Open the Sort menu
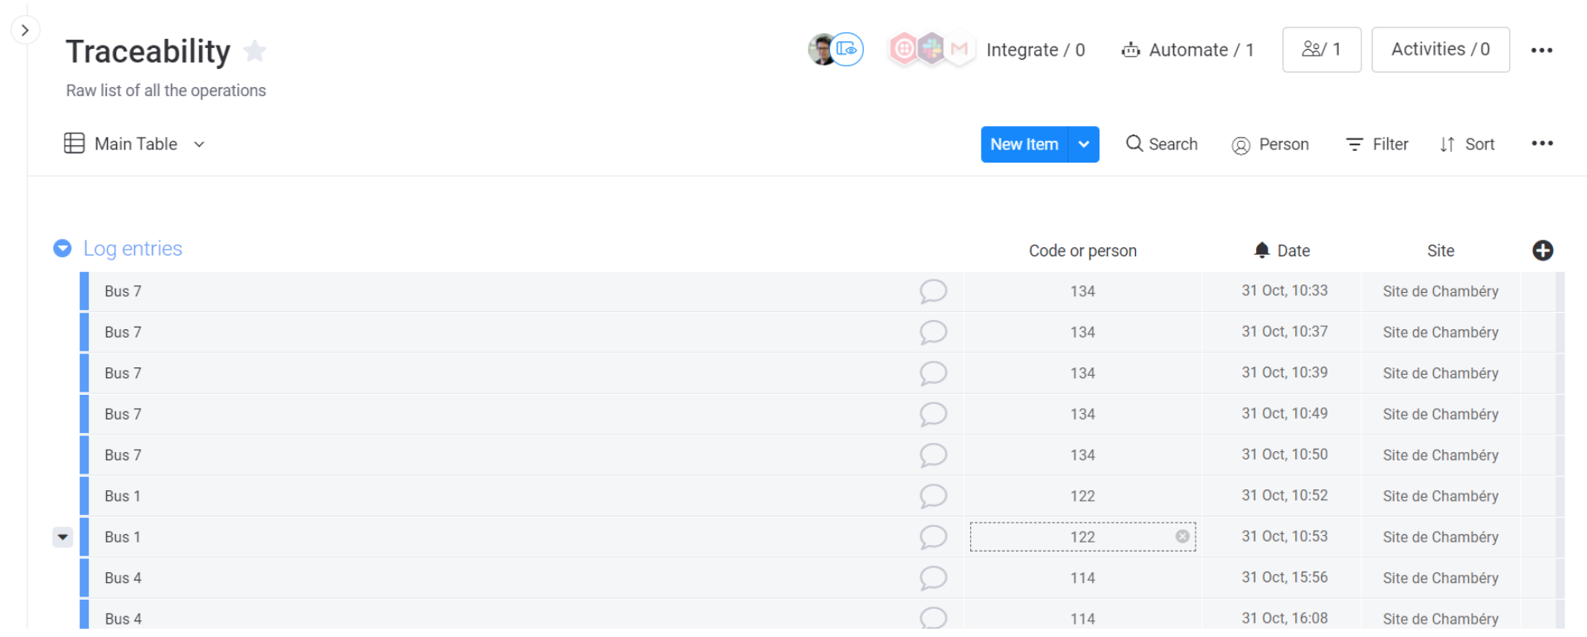The width and height of the screenshot is (1587, 637). [1467, 144]
